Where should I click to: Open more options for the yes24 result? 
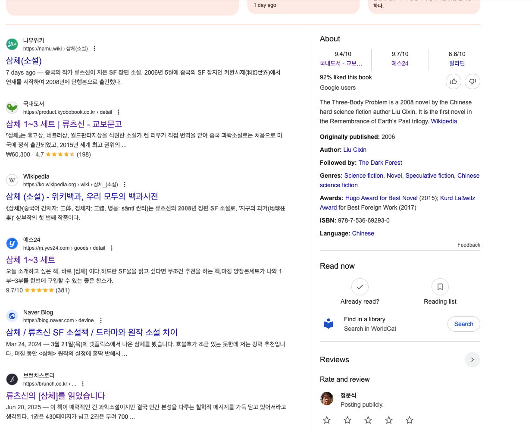tap(112, 248)
